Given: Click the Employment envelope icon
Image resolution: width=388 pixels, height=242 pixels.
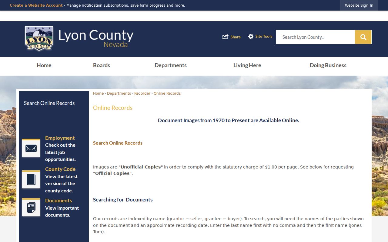Looking at the screenshot, I should (31, 148).
